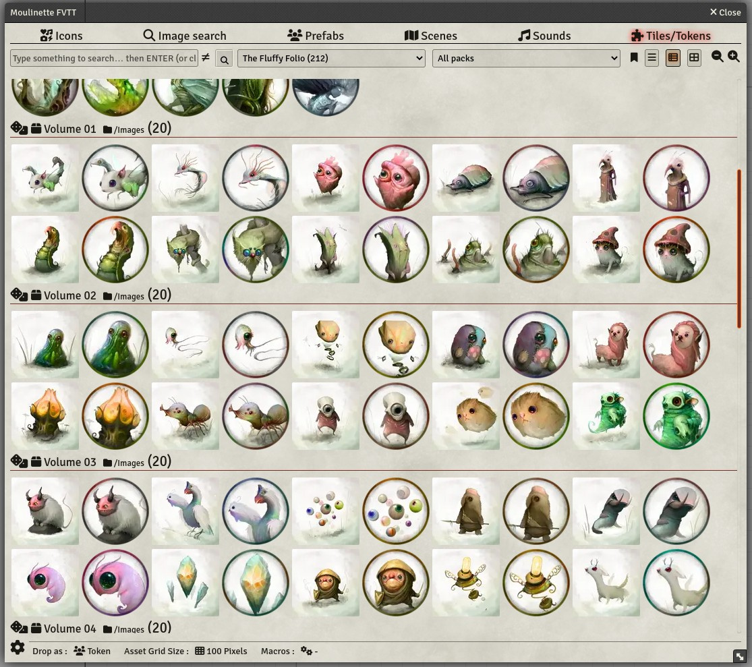Select the red mushroom cat round token
This screenshot has width=752, height=667.
[x=676, y=250]
